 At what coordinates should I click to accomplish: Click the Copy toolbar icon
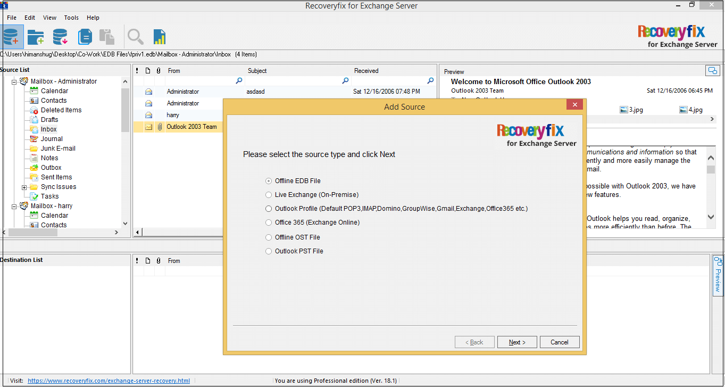[85, 37]
